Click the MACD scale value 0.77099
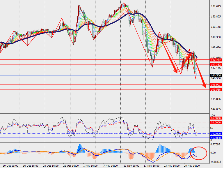Viewport: 224px width, 169px height. [215, 144]
